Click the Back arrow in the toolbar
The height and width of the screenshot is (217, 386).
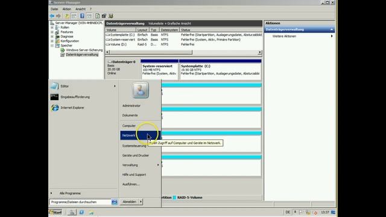coord(52,16)
